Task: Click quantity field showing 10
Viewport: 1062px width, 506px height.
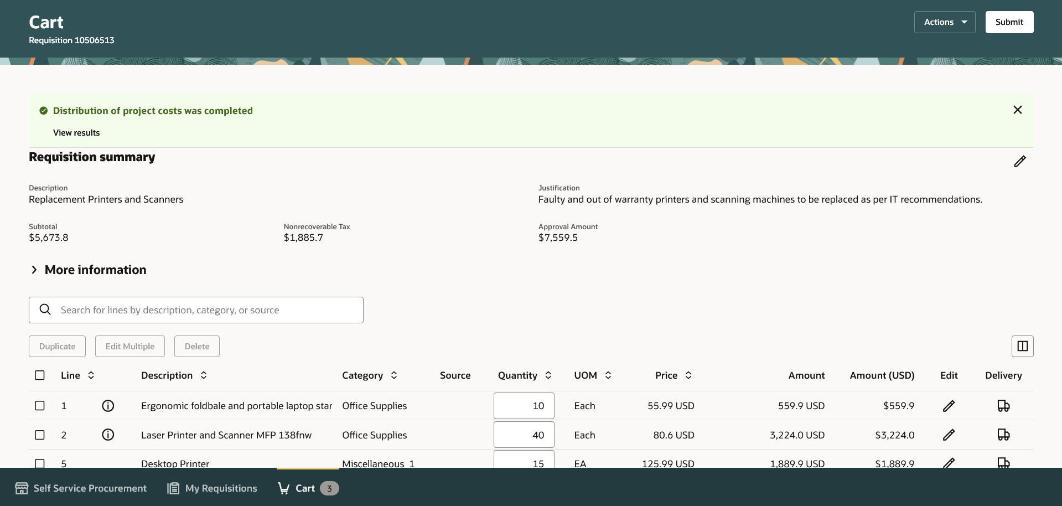Action: (524, 406)
